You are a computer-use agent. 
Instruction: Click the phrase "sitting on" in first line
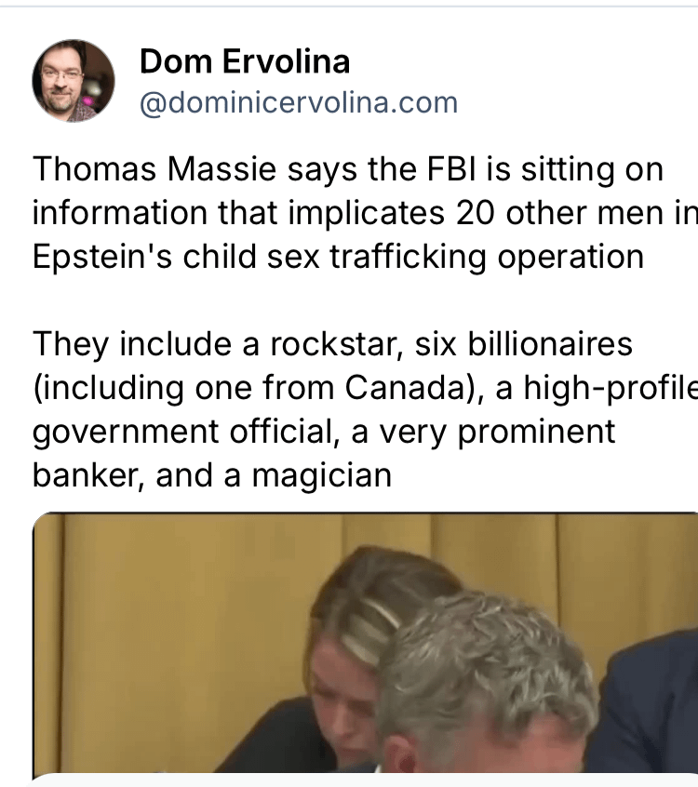pyautogui.click(x=586, y=170)
